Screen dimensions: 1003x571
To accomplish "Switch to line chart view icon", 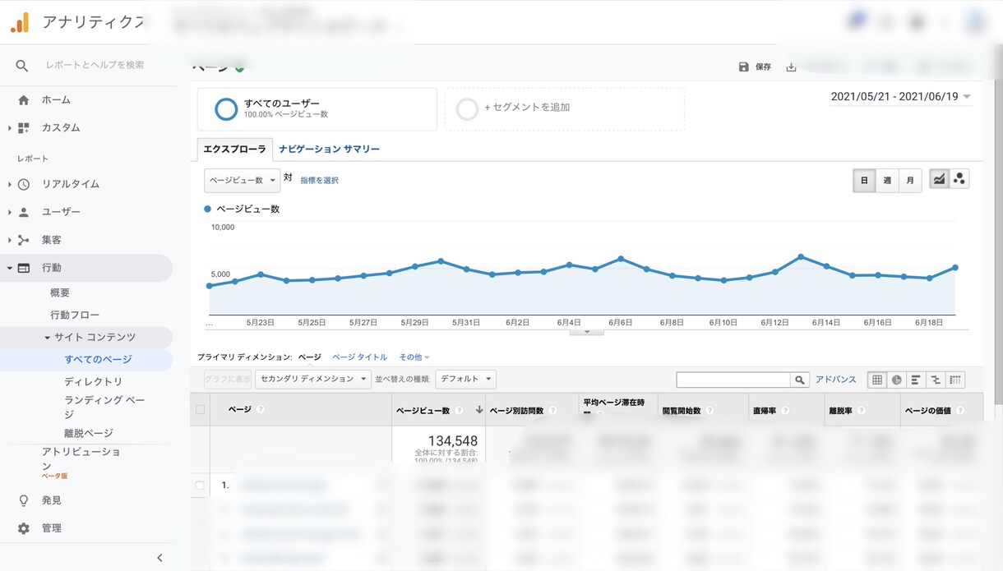I will click(x=939, y=179).
